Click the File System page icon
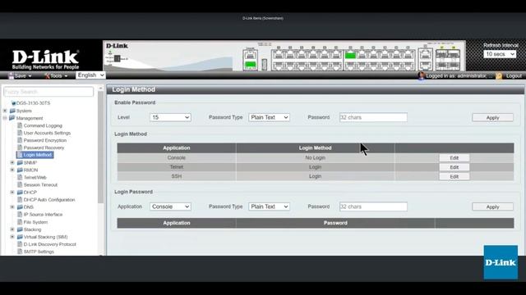This screenshot has width=526, height=295. (20, 222)
